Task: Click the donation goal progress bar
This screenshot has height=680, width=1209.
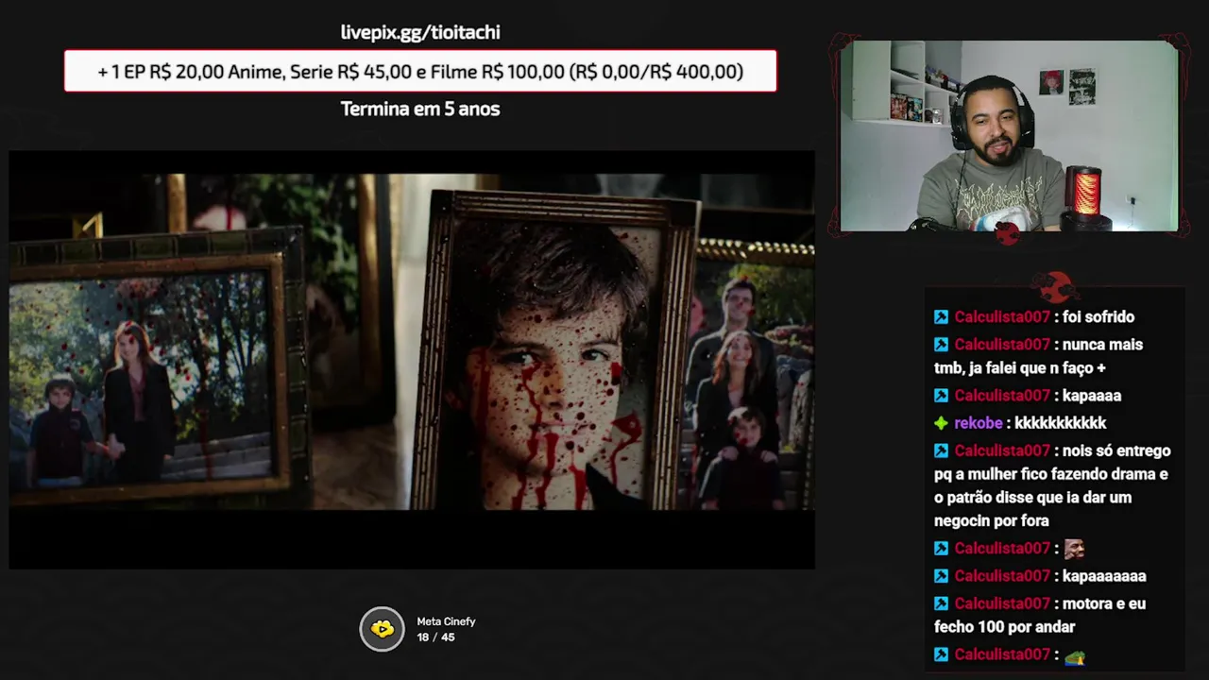Action: point(420,71)
